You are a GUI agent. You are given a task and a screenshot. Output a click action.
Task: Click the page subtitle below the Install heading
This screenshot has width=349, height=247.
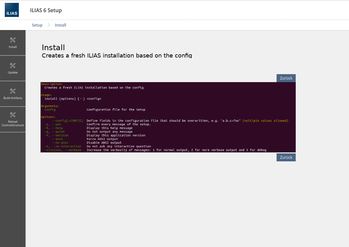coord(117,55)
